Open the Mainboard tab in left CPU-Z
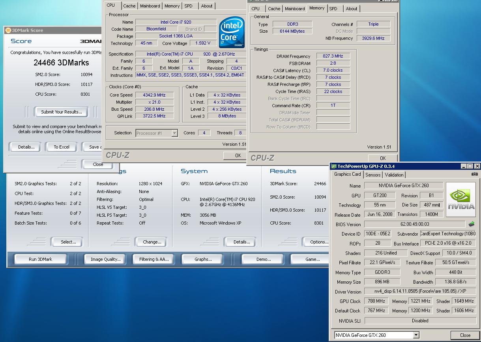Screen dimensions: 481x342 tap(150, 6)
